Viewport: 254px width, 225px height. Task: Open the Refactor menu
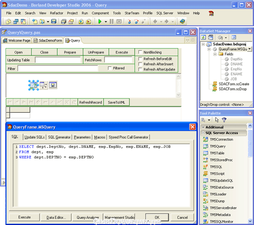[56, 13]
